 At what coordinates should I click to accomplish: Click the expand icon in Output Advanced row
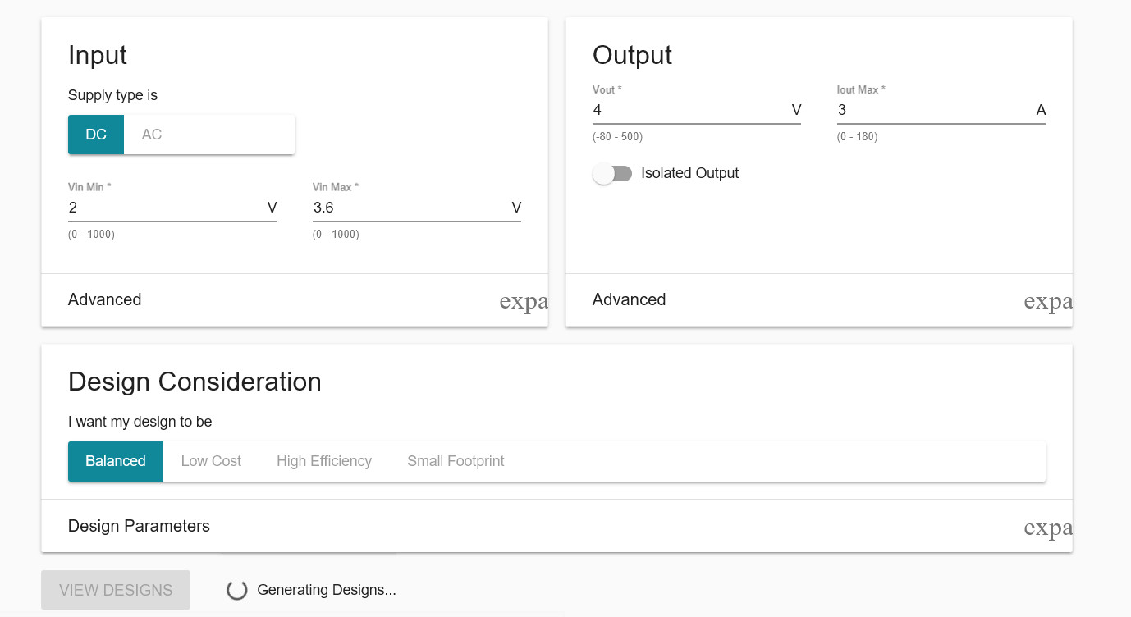[x=1047, y=301]
